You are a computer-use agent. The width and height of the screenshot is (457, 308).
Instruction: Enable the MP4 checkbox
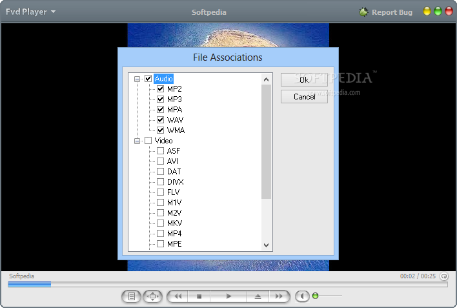coord(160,233)
